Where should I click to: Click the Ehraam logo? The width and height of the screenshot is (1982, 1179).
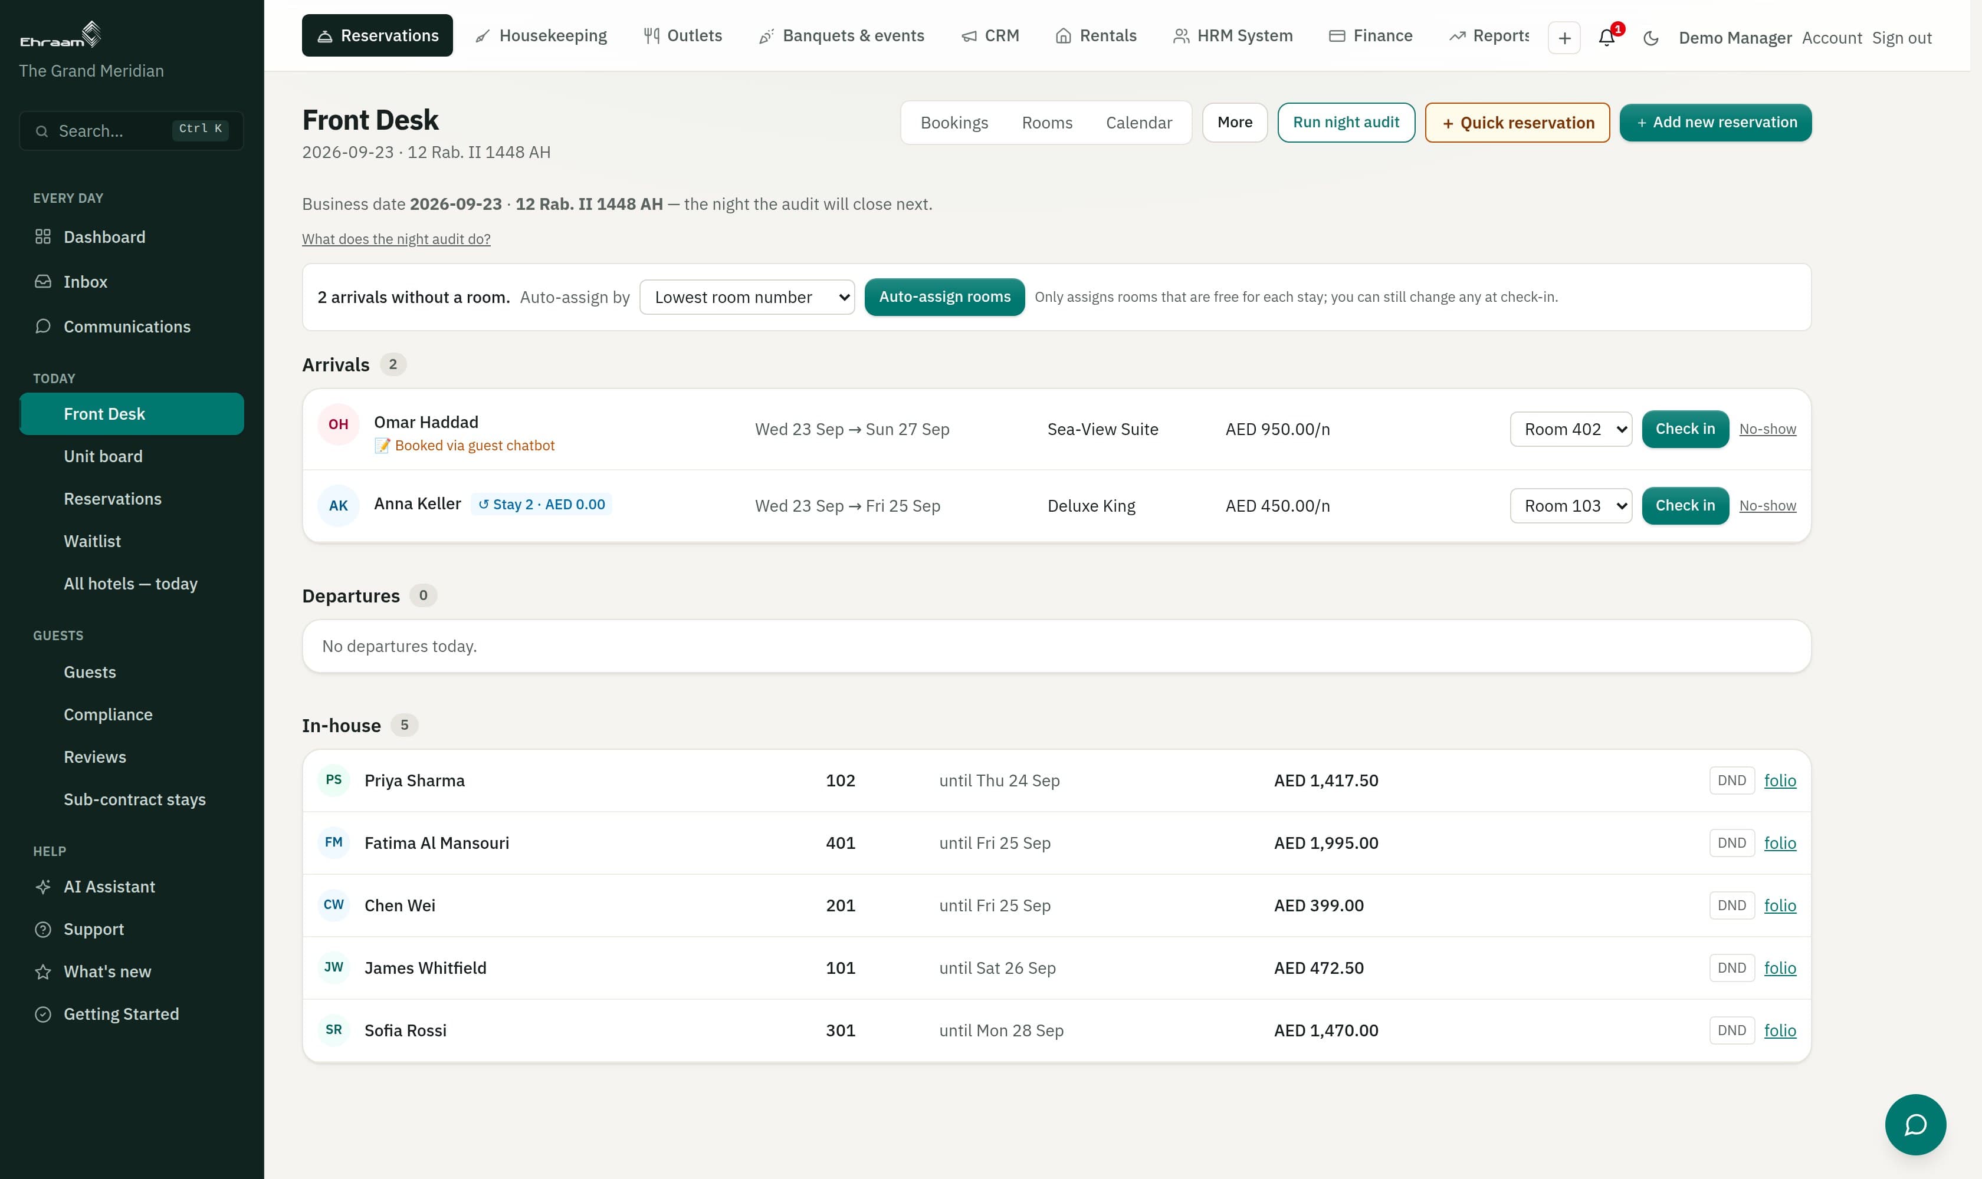pyautogui.click(x=60, y=35)
